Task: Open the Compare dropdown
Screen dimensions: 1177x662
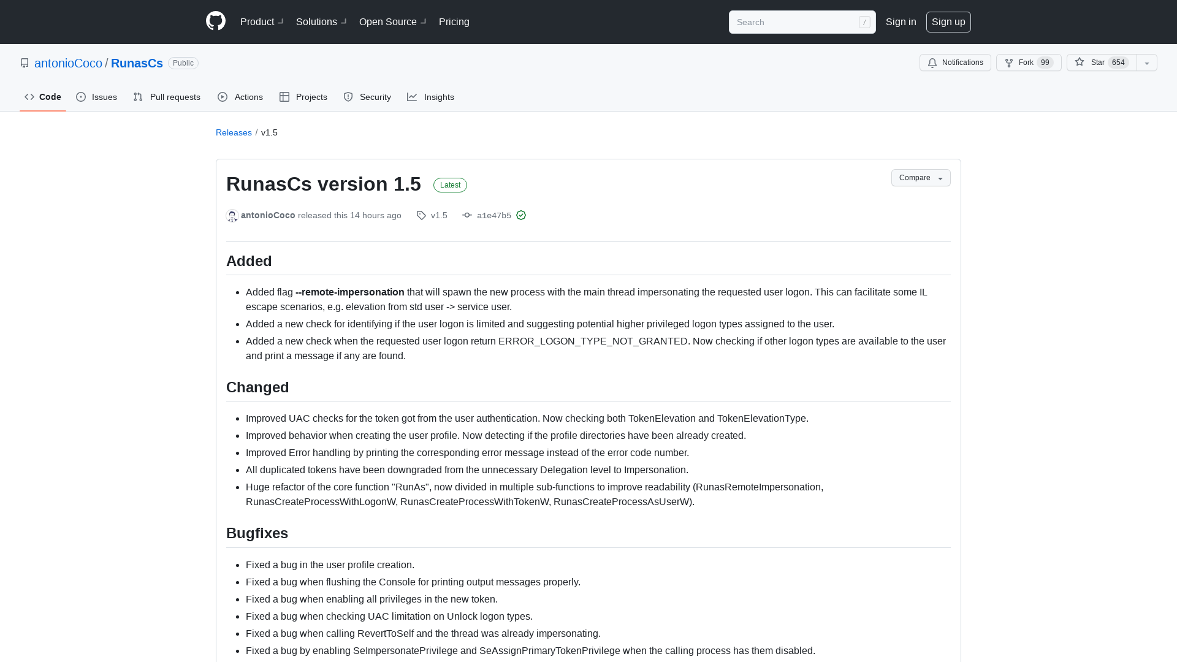Action: 921,178
